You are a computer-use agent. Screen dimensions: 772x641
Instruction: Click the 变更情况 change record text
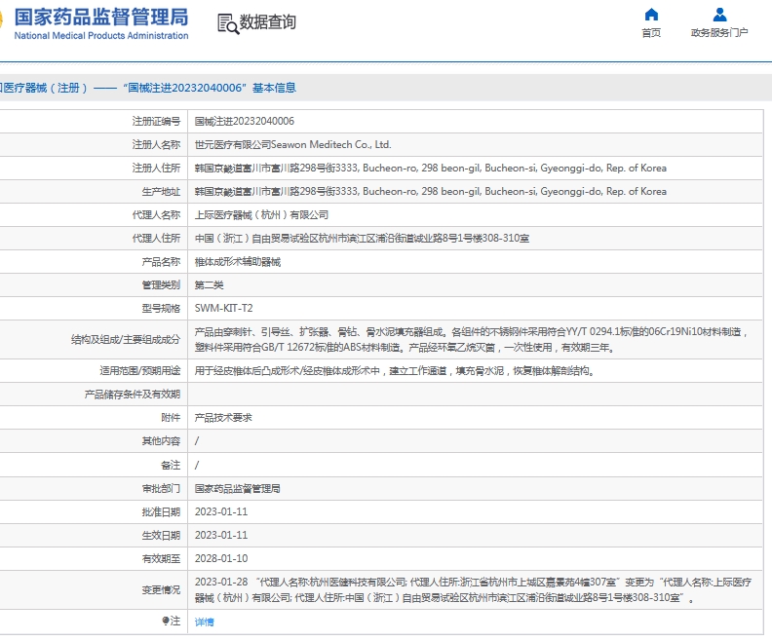[x=473, y=589]
